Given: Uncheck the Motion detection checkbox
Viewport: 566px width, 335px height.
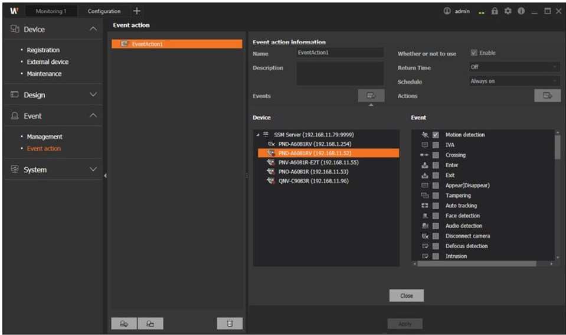Looking at the screenshot, I should coord(436,135).
